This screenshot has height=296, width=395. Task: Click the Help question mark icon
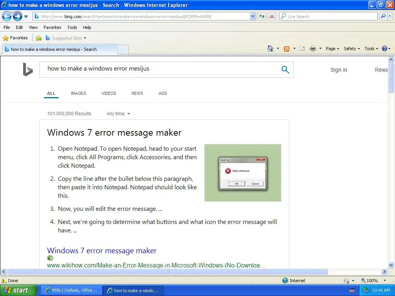385,49
